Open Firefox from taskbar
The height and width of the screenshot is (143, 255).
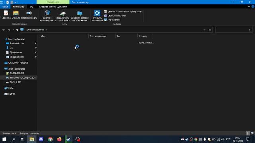tap(59, 139)
